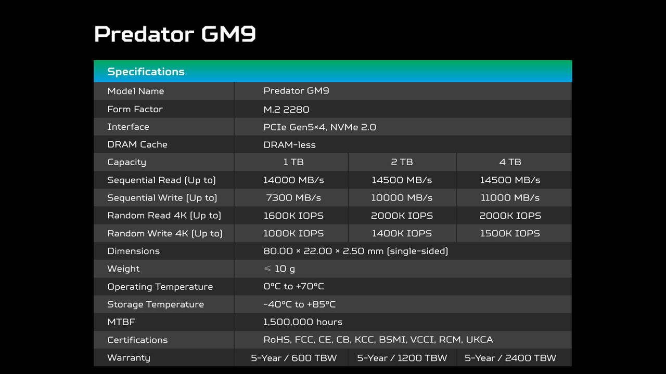Select the "2 TB" capacity cell

coord(402,162)
